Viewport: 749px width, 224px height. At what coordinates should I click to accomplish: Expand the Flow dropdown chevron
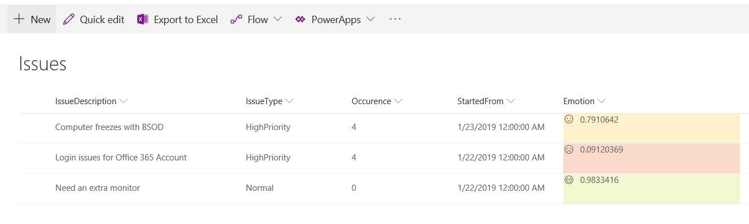277,19
